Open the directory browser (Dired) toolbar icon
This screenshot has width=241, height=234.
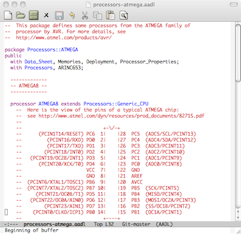(34, 15)
